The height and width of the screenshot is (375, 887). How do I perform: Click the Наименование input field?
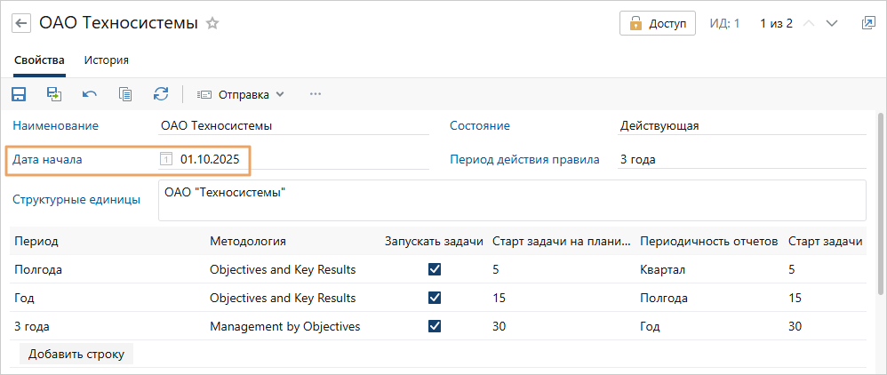[x=293, y=125]
